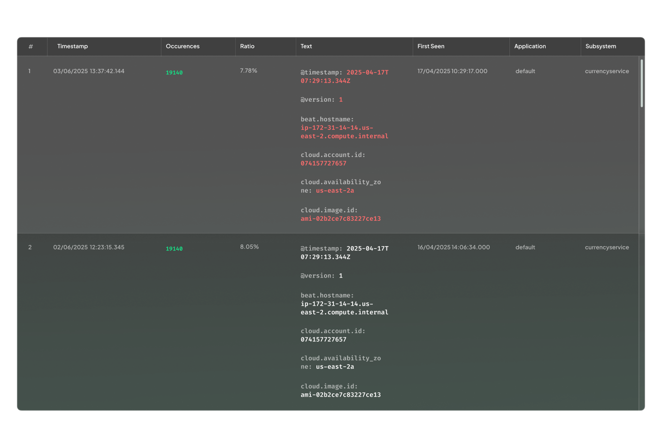Select row with timestamp 03/06/2025 13:37:42.144
The image size is (662, 428).
click(89, 71)
